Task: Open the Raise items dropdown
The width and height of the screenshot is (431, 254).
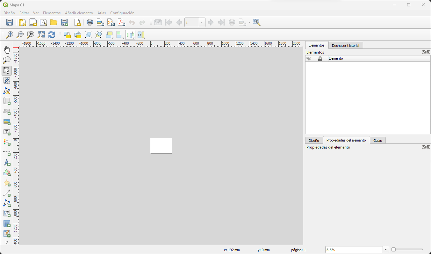Action: (x=110, y=35)
